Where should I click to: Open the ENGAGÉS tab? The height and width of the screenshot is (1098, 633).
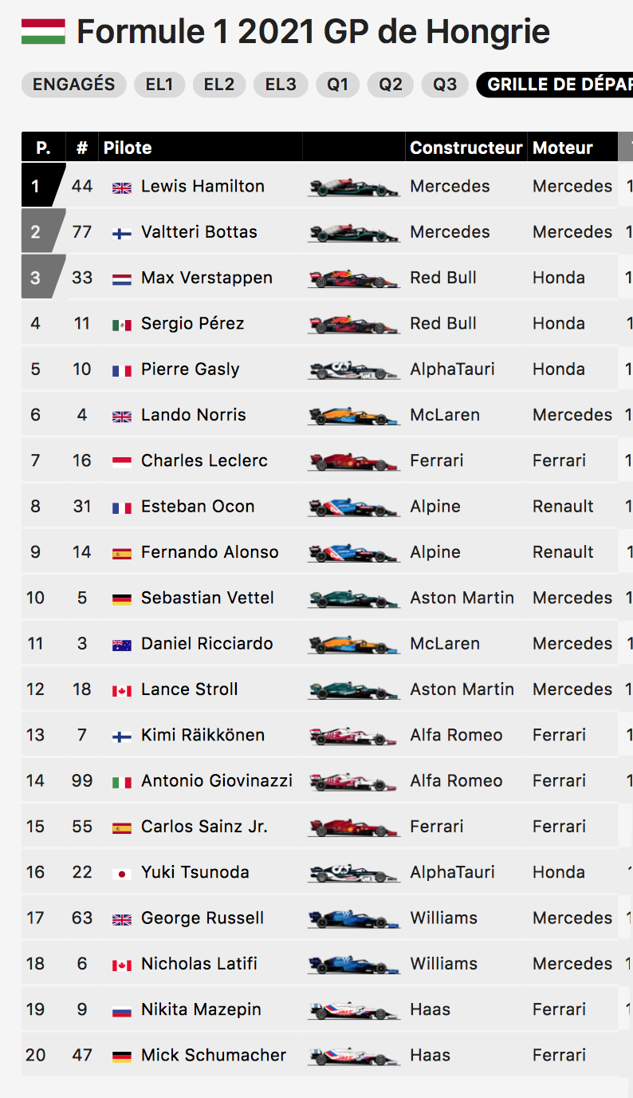[x=74, y=85]
